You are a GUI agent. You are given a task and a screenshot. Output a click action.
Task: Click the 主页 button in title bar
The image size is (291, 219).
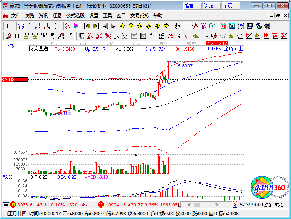[x=230, y=6]
